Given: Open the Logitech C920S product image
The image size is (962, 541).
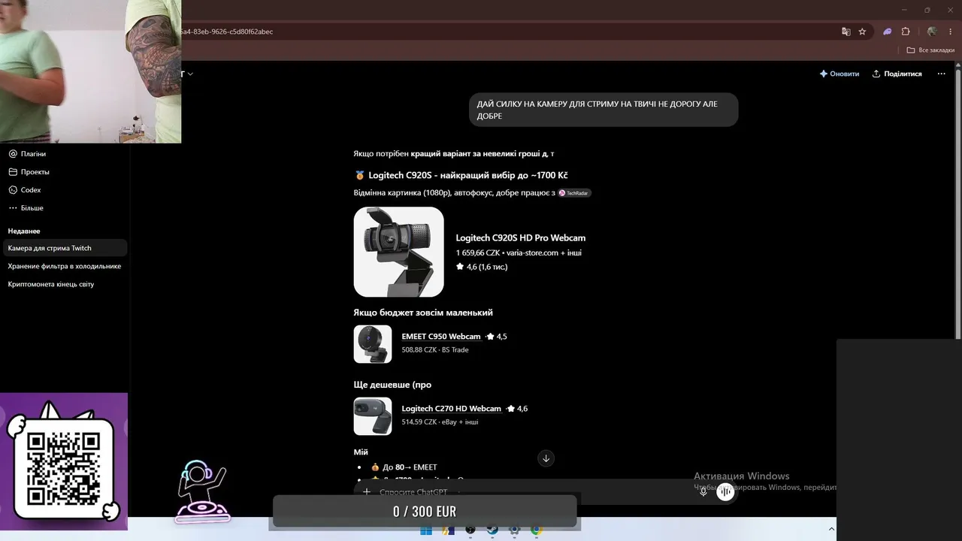Looking at the screenshot, I should pos(398,252).
